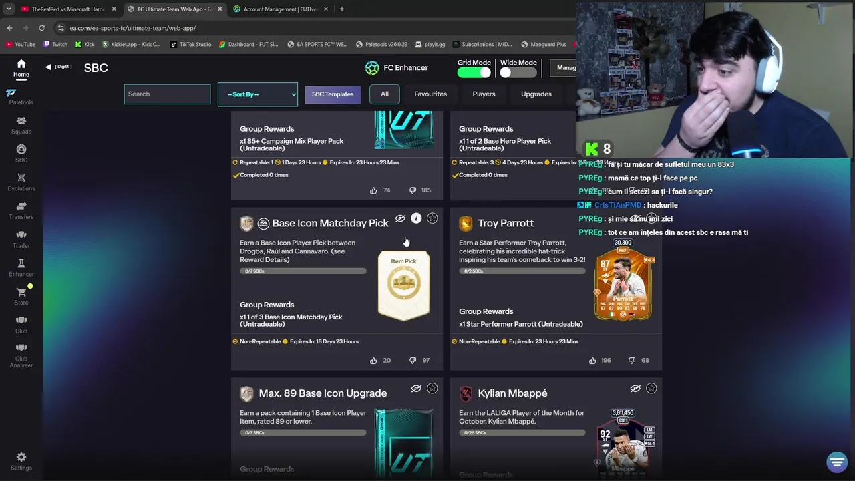Show info for Base Icon Matchday Pick
The height and width of the screenshot is (481, 855).
click(416, 218)
